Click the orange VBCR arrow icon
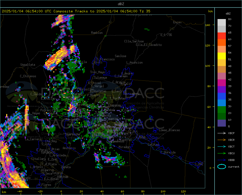 (222, 140)
